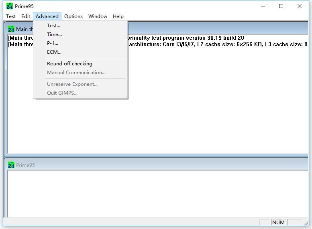Maximize the Prime95 window

[281, 6]
